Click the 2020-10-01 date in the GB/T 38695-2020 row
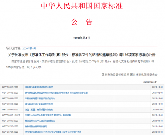This screenshot has height=135, width=165. point(157,104)
